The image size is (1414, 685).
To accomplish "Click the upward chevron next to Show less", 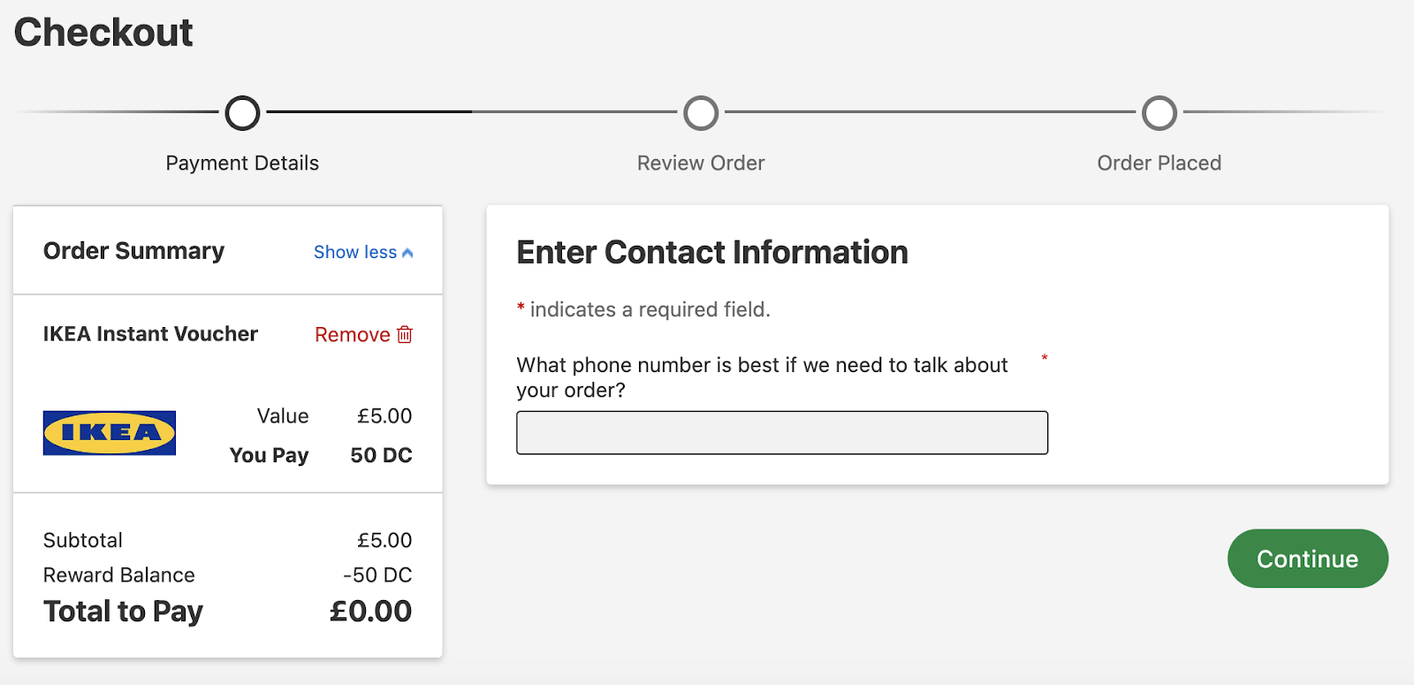I will (407, 251).
